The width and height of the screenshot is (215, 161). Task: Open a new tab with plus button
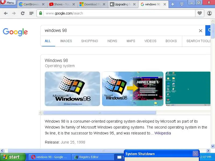(x=173, y=4)
